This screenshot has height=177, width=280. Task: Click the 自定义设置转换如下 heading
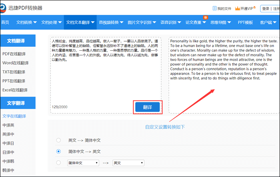tap(165, 127)
